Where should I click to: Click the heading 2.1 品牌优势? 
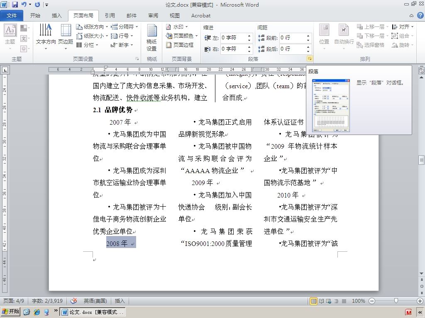[x=113, y=110]
